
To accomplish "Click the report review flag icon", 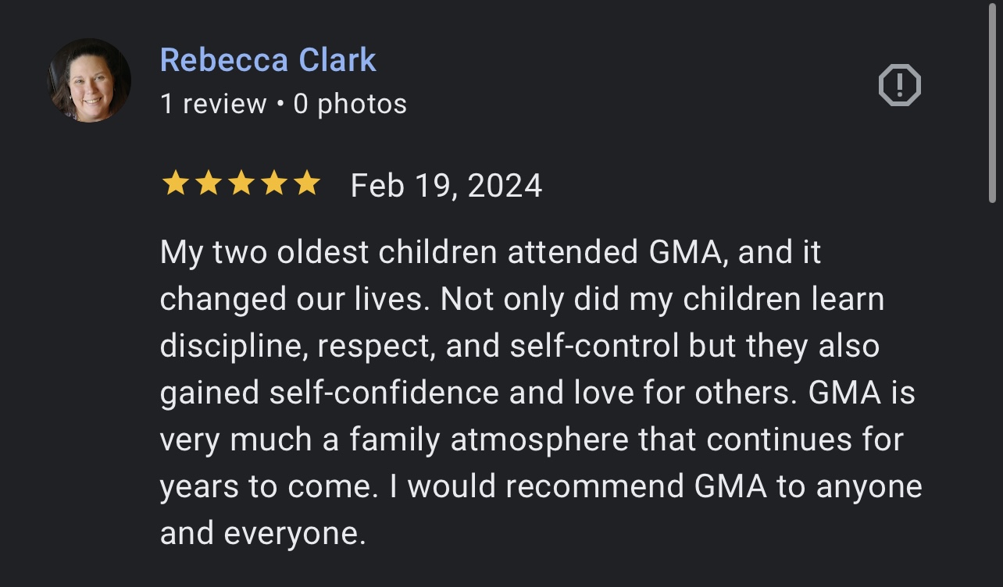I will tap(899, 85).
